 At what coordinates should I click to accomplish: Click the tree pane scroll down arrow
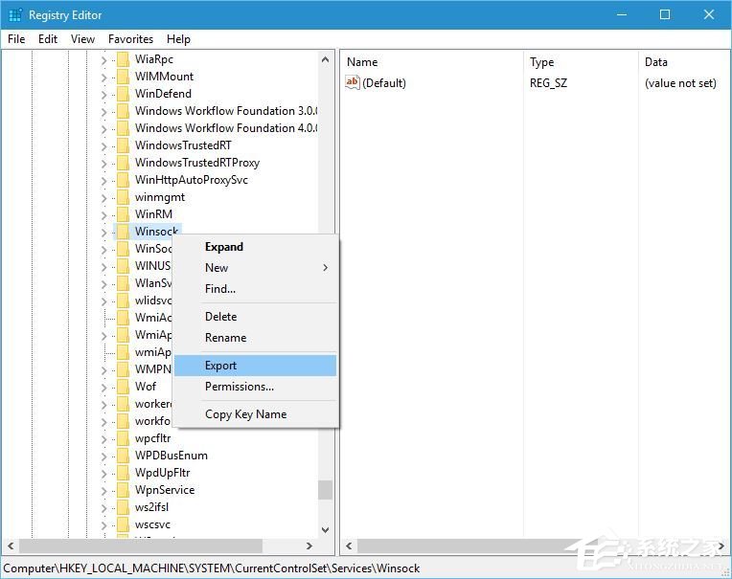click(326, 528)
